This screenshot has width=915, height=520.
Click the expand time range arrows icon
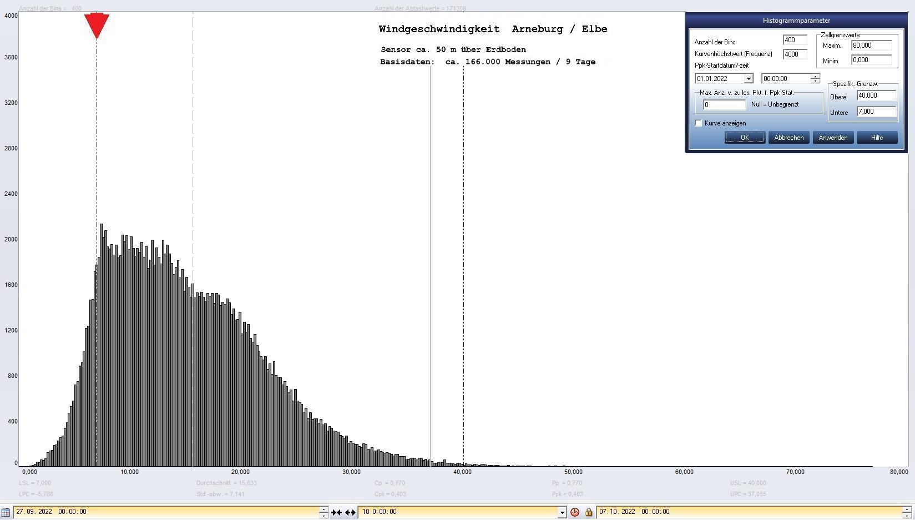(350, 512)
